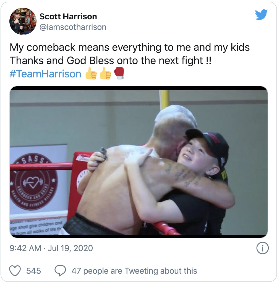Screen dimensions: 277x282
Task: Click the Twitter bird logo
Action: point(261,14)
